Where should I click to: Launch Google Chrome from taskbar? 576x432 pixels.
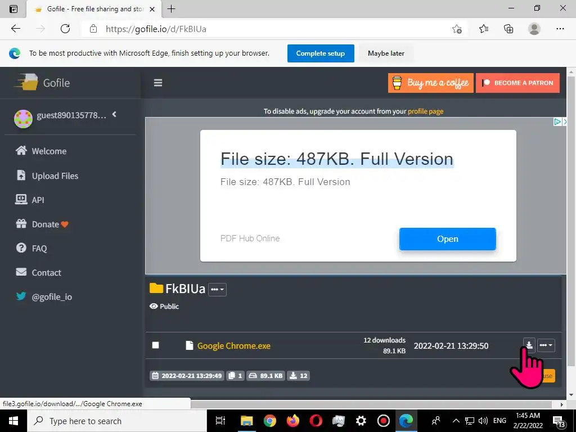269,421
